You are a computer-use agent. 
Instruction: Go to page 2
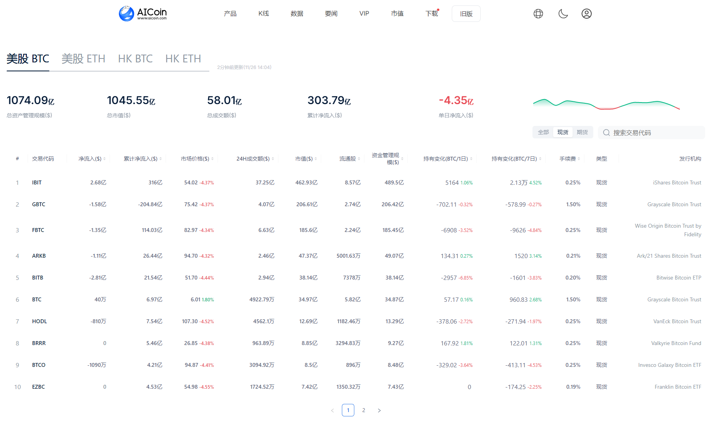(364, 410)
